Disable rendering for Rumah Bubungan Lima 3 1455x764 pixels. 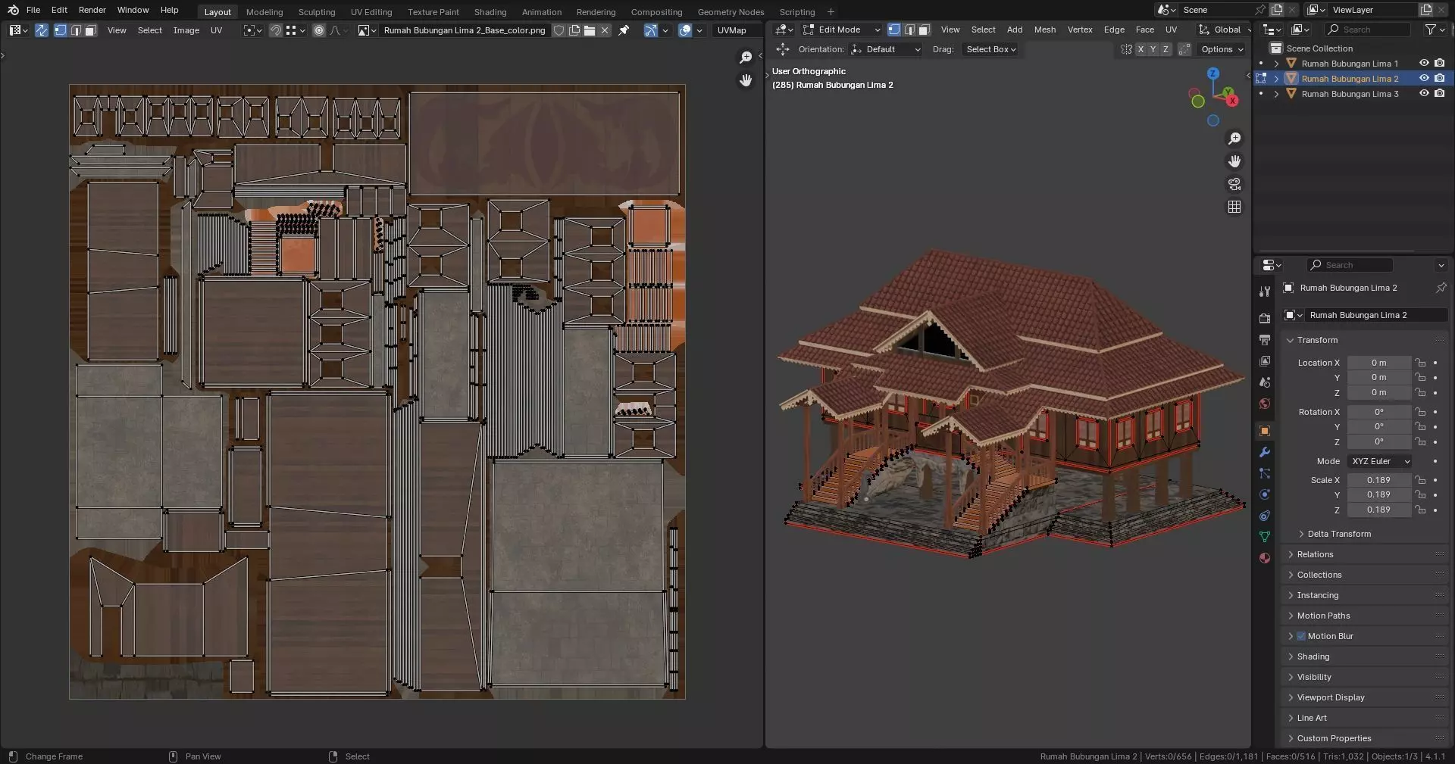(1440, 94)
